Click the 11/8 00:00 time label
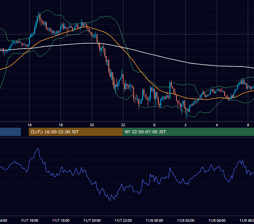This screenshot has height=224, width=254. tap(154, 220)
